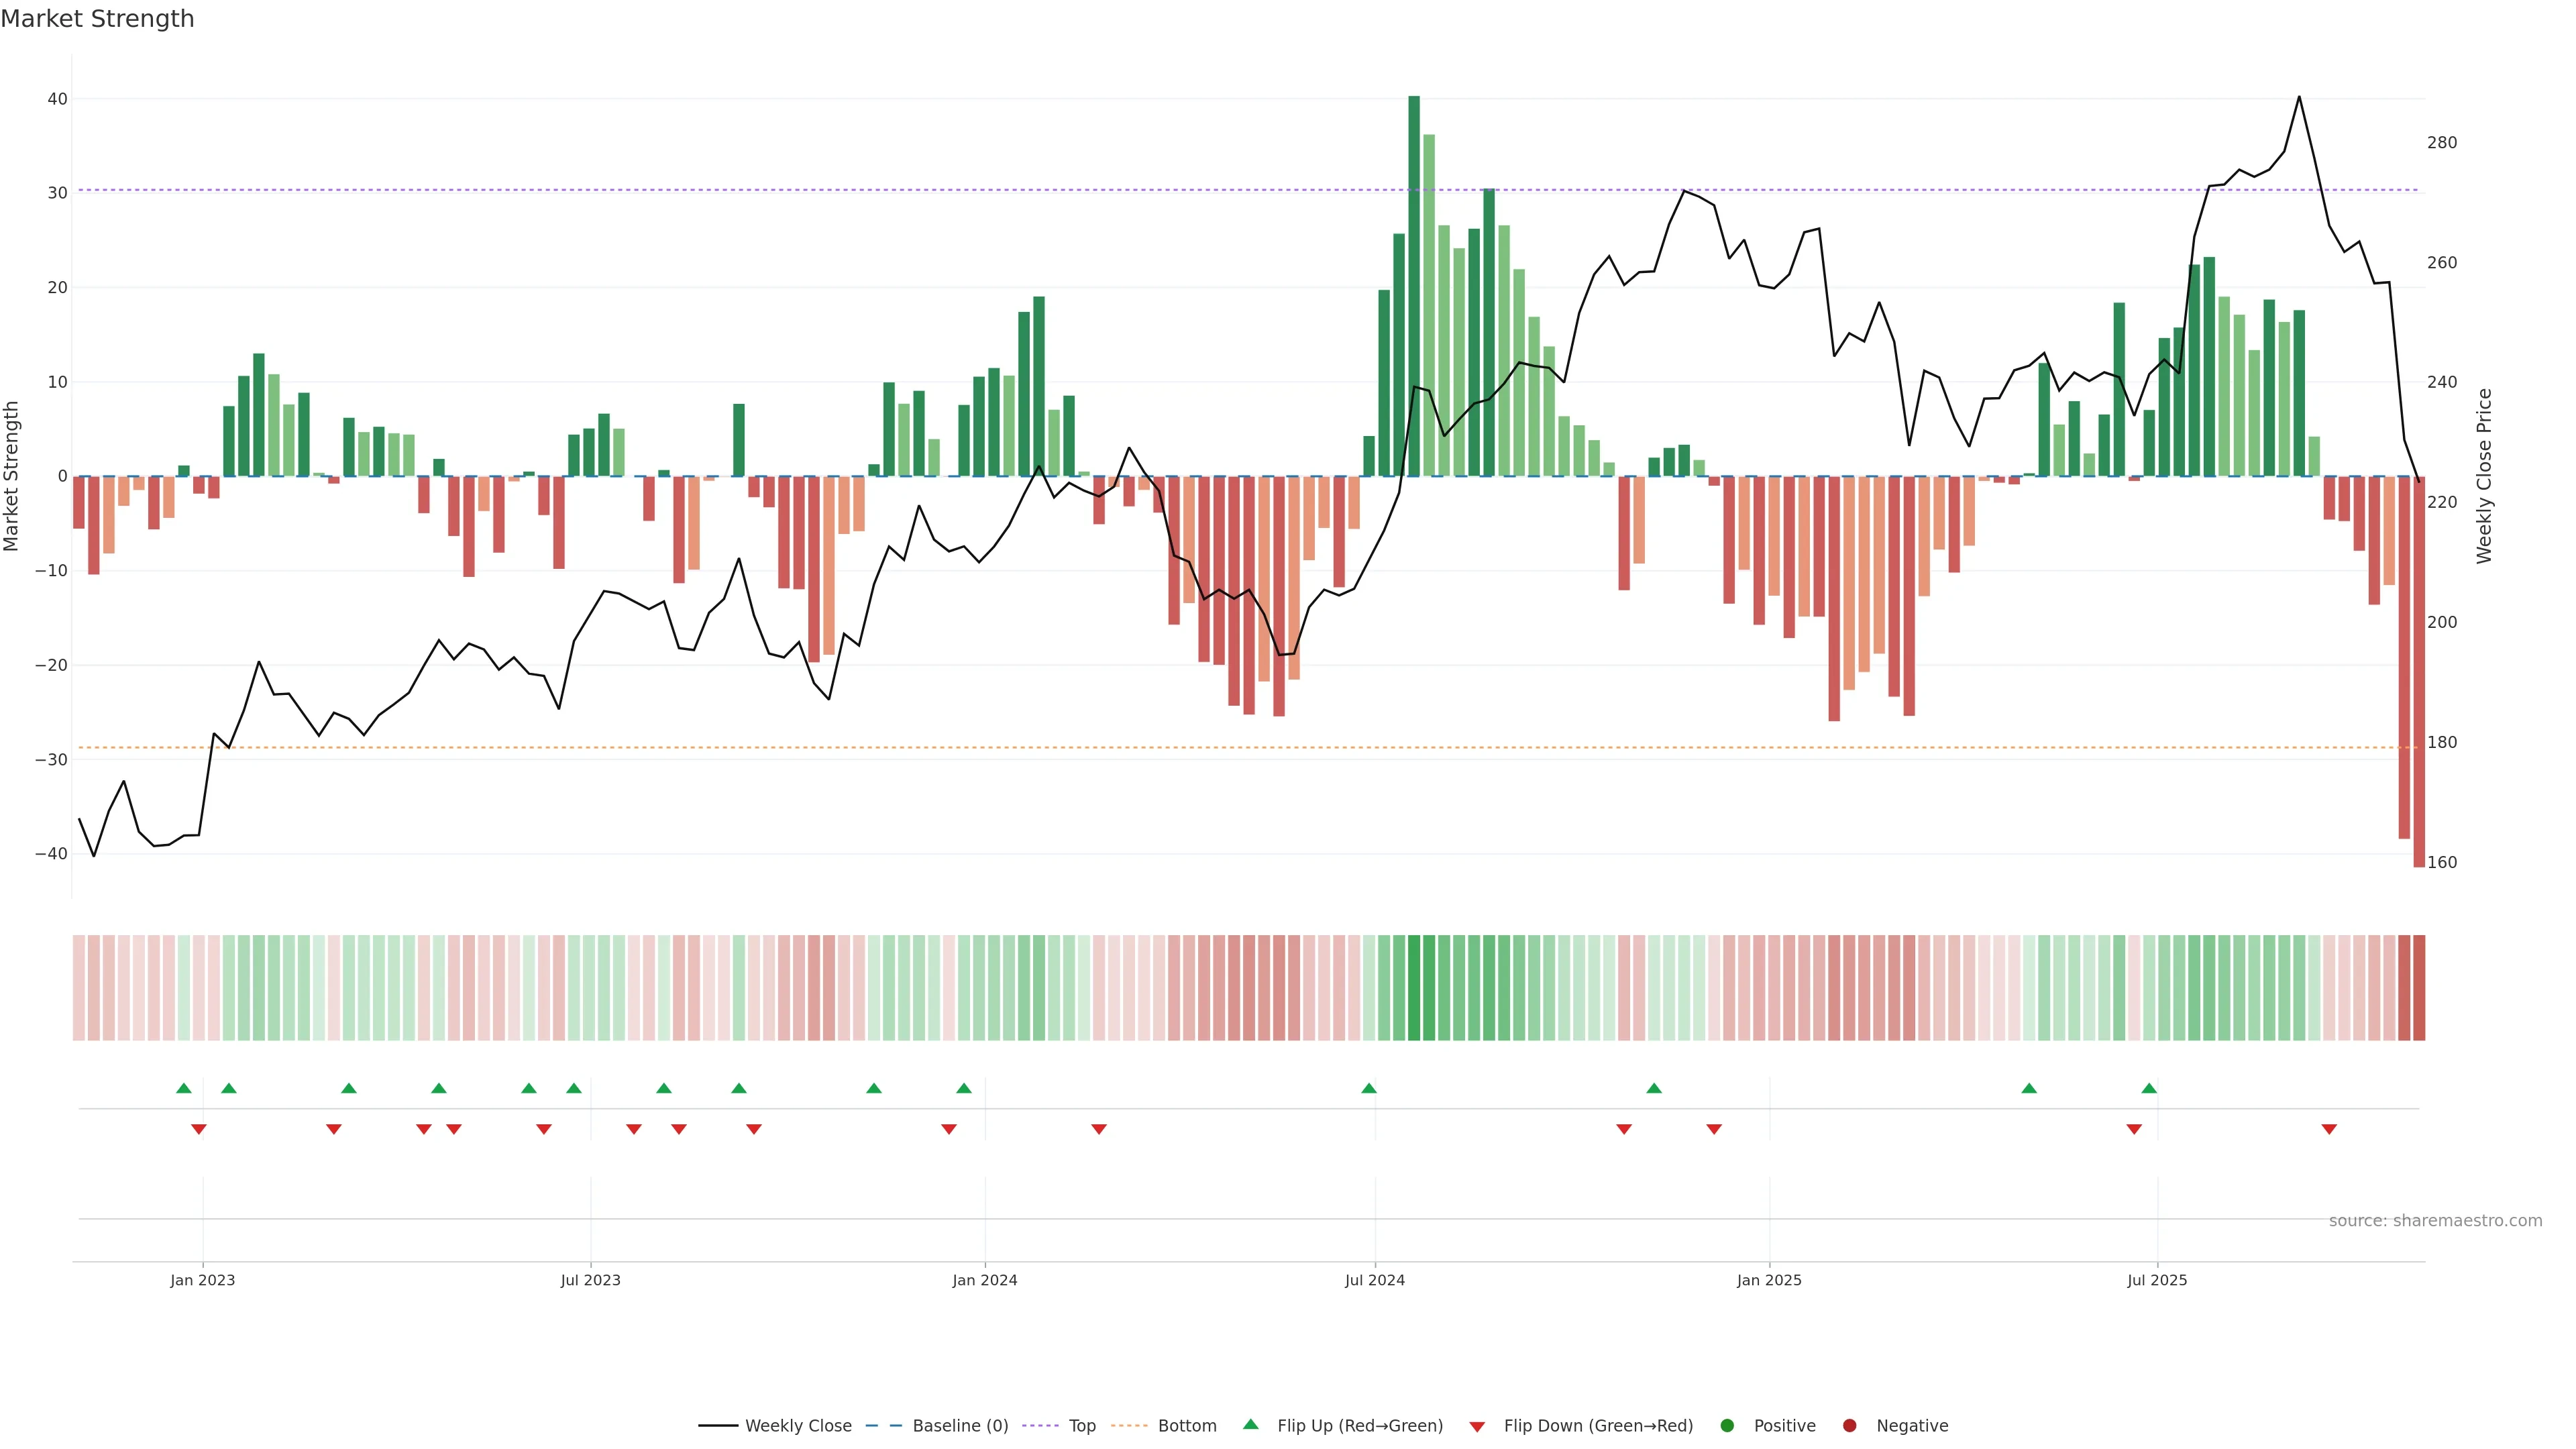The height and width of the screenshot is (1449, 2576).
Task: Click the darkest green heatmap strip cell
Action: (x=1414, y=987)
